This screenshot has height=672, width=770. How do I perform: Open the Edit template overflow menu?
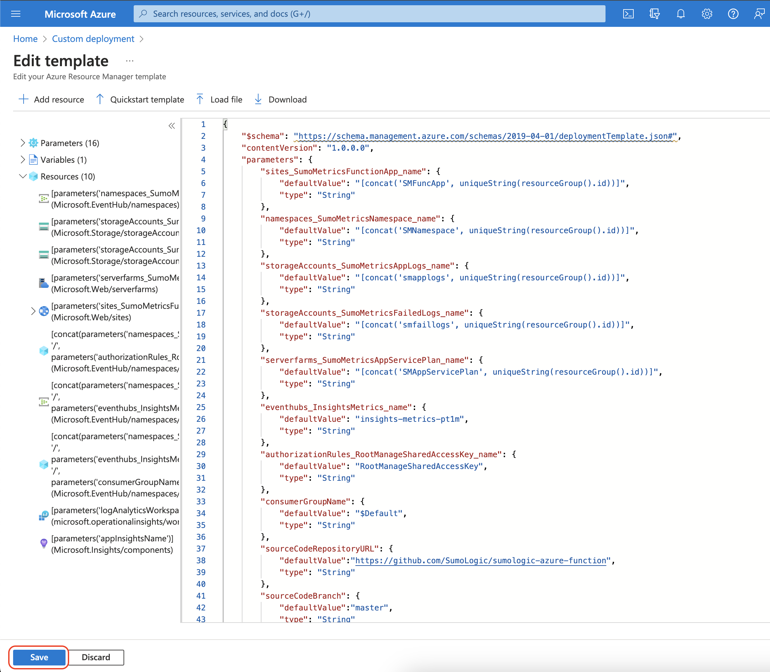(x=129, y=61)
